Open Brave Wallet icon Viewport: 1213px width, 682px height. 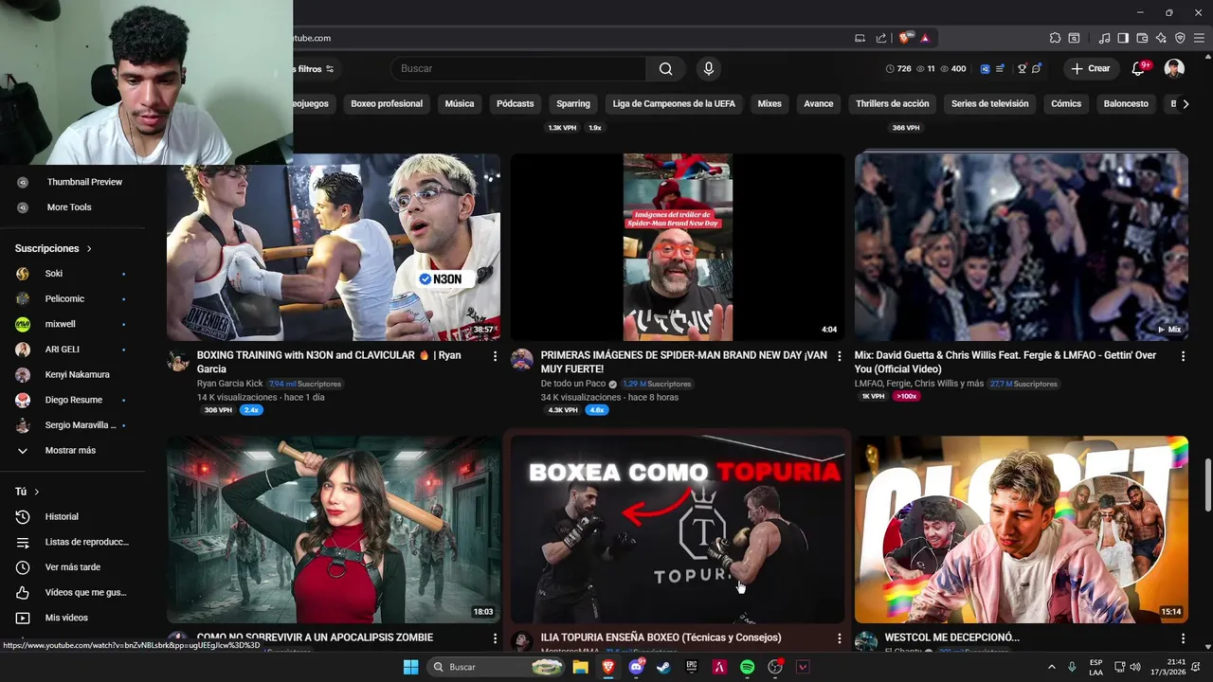(x=1142, y=38)
